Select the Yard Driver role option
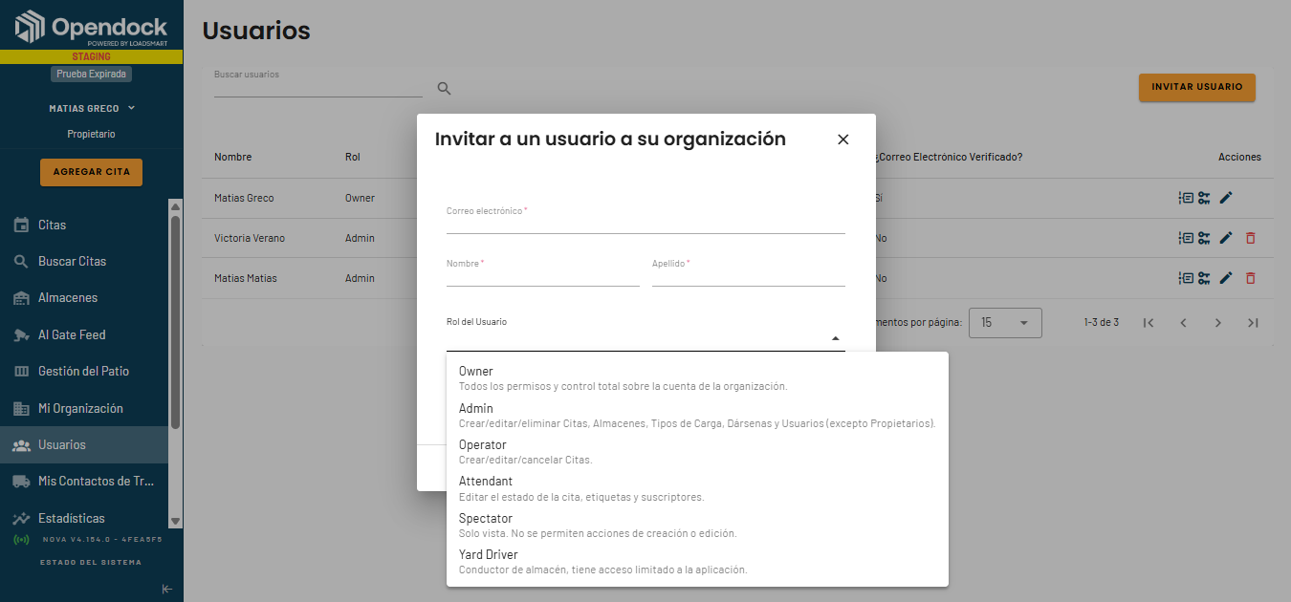The height and width of the screenshot is (602, 1291). pos(697,562)
